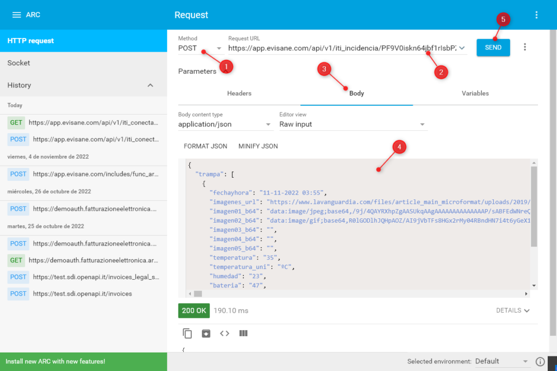Open request options menu beside Send
This screenshot has height=371, width=557.
525,47
